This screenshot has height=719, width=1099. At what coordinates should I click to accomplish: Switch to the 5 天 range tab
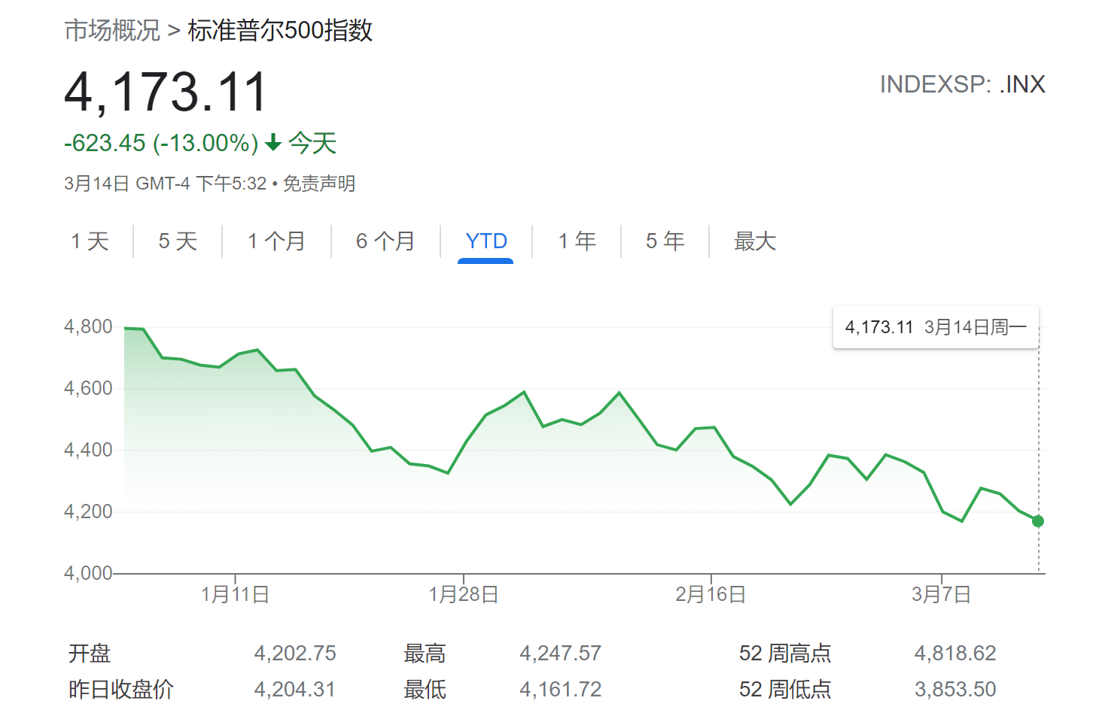click(178, 241)
